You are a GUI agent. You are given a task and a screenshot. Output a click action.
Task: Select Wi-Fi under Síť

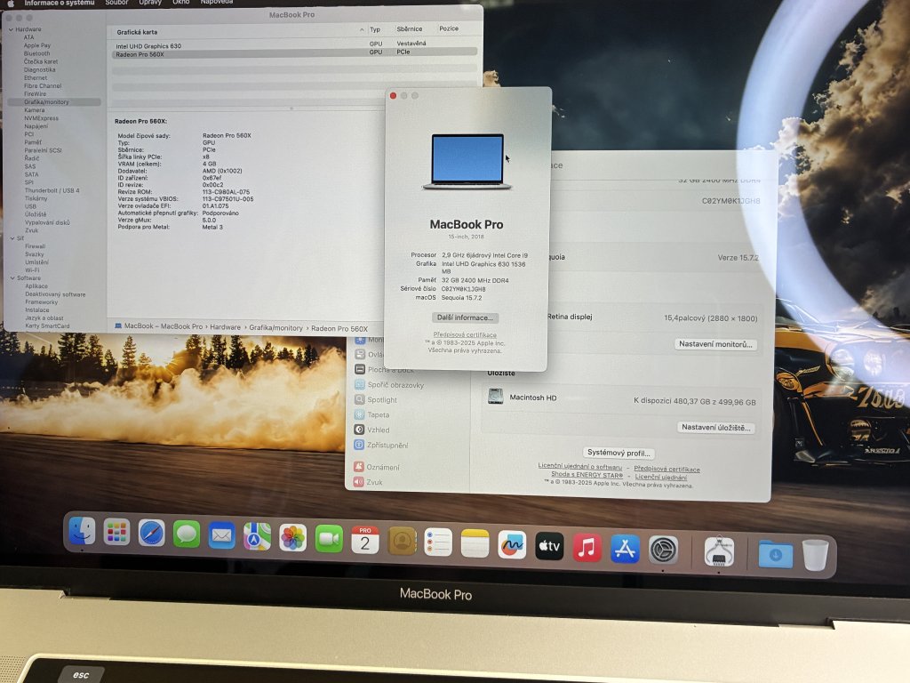pos(32,270)
